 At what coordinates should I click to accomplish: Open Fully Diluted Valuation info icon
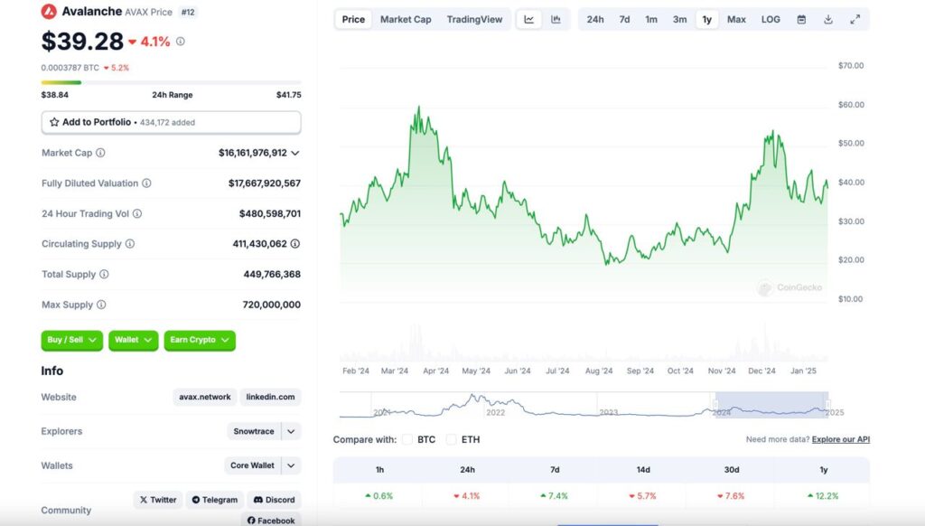click(x=146, y=183)
